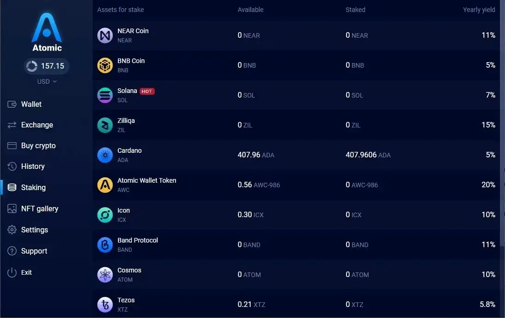Open the Settings page

(x=35, y=230)
